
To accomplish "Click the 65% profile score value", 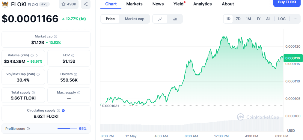I will pos(83,129).
